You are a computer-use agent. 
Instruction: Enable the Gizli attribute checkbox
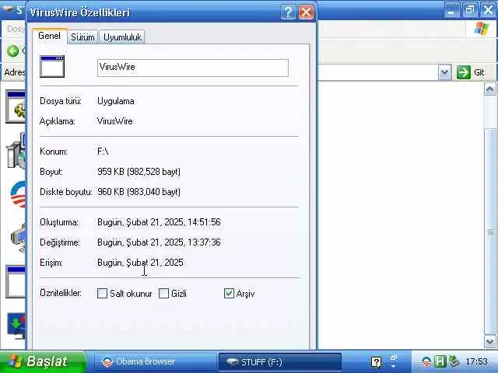(x=163, y=294)
